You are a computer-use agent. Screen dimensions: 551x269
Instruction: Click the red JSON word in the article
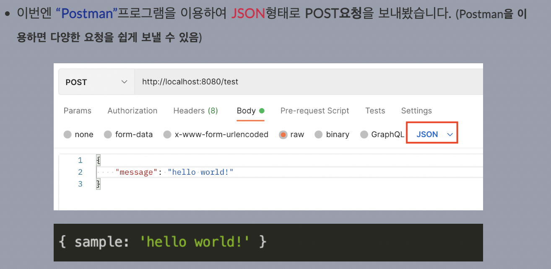point(248,14)
